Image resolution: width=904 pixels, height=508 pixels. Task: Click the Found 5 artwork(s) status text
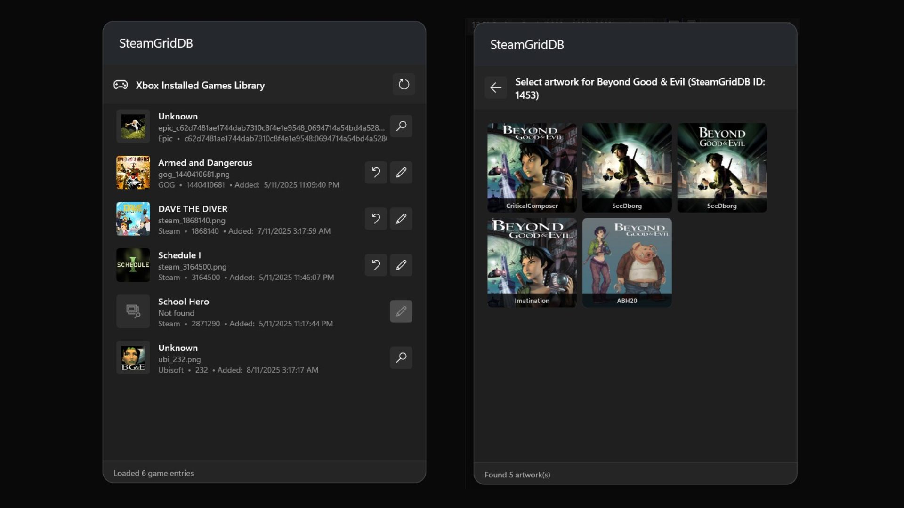[517, 475]
